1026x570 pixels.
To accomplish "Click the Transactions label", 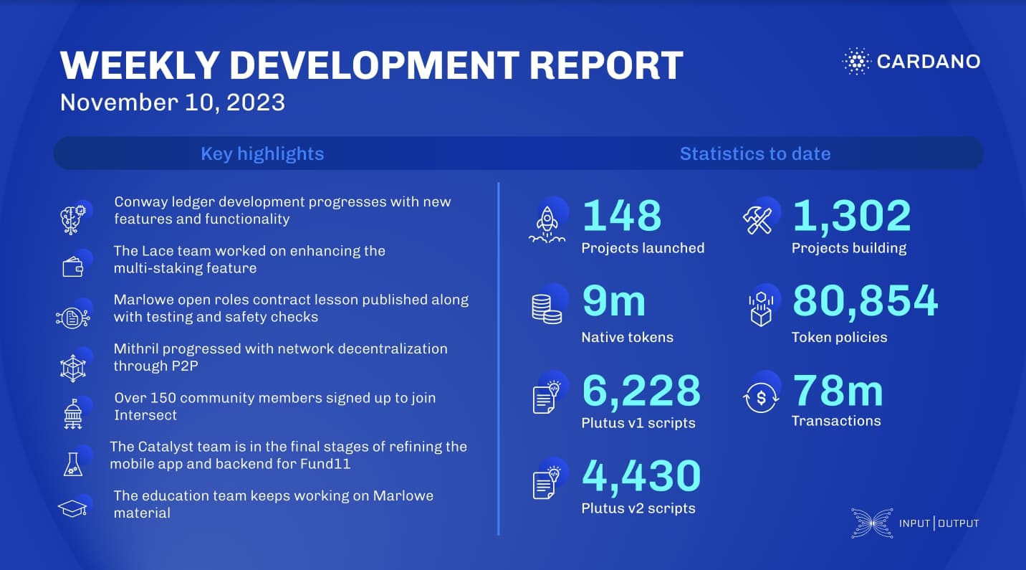I will (836, 421).
